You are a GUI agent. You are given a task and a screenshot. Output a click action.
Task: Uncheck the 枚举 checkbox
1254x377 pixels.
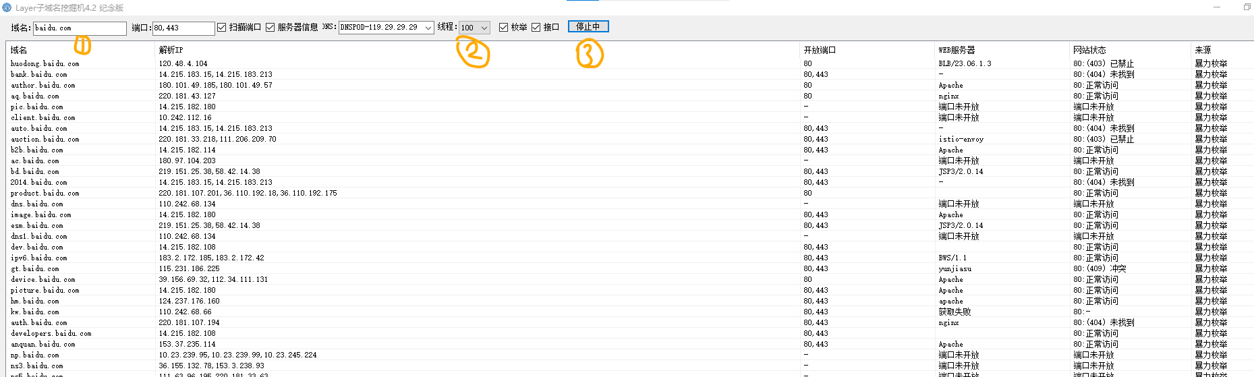(x=503, y=27)
